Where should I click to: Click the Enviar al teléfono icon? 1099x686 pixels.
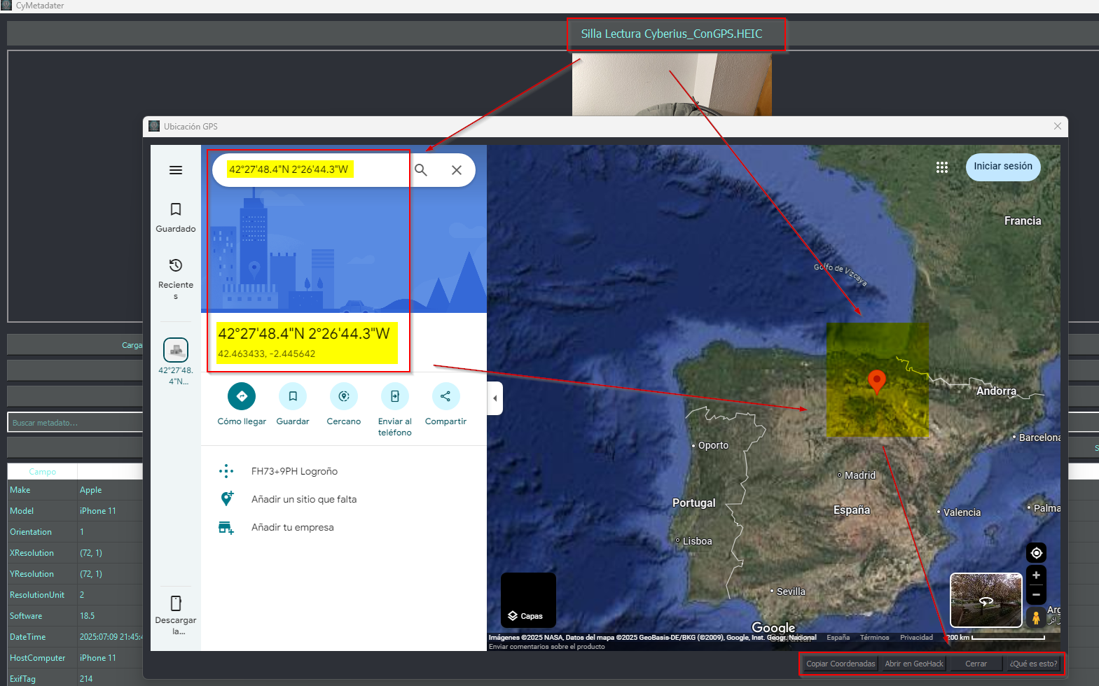pyautogui.click(x=395, y=396)
